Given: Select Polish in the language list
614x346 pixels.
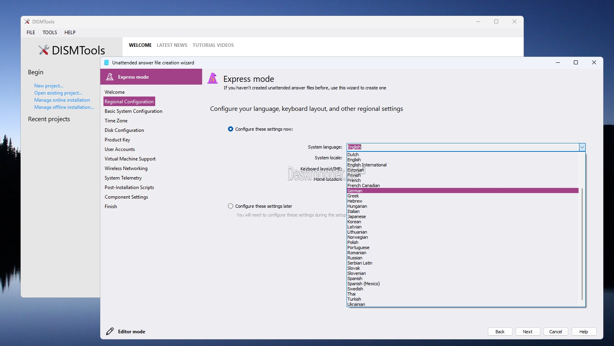Looking at the screenshot, I should pos(463,242).
